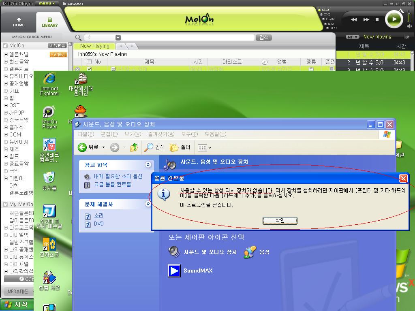Screen dimensions: 415x311
Task: Mute sound via speaker icon
Action: coord(409,26)
